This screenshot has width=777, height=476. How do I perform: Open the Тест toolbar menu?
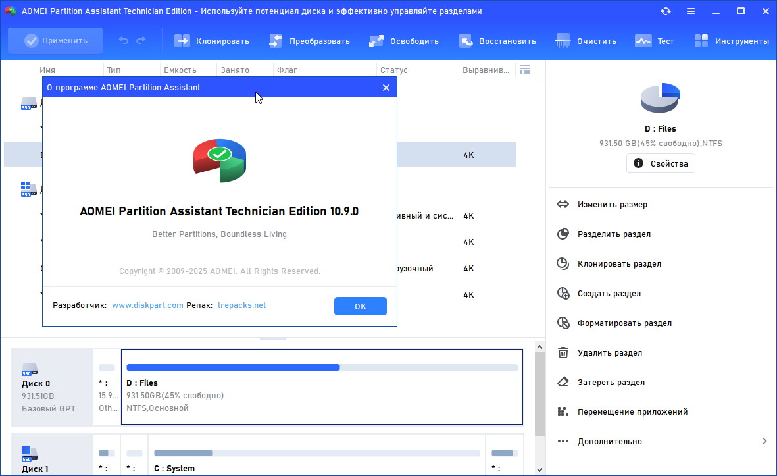tap(654, 41)
